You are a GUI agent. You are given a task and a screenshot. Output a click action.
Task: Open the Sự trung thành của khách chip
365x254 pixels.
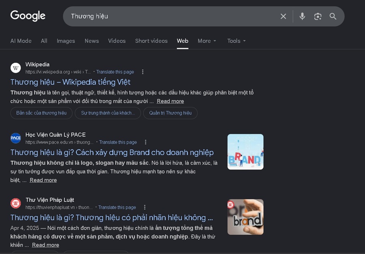108,113
